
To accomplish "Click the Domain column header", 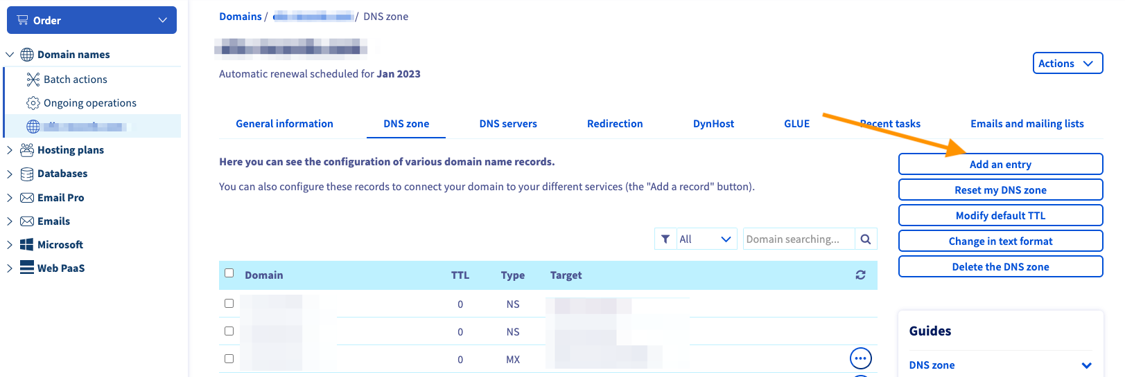I will pos(263,275).
